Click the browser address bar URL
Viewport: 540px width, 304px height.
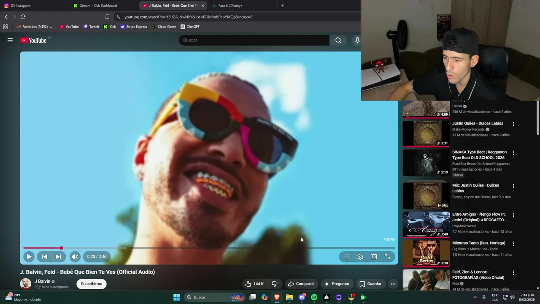pos(188,17)
